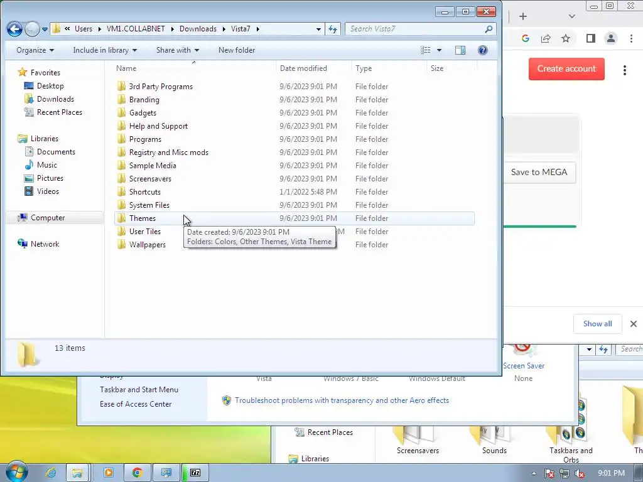
Task: Open recent locations dropdown beside Forward arrow
Action: click(x=45, y=29)
